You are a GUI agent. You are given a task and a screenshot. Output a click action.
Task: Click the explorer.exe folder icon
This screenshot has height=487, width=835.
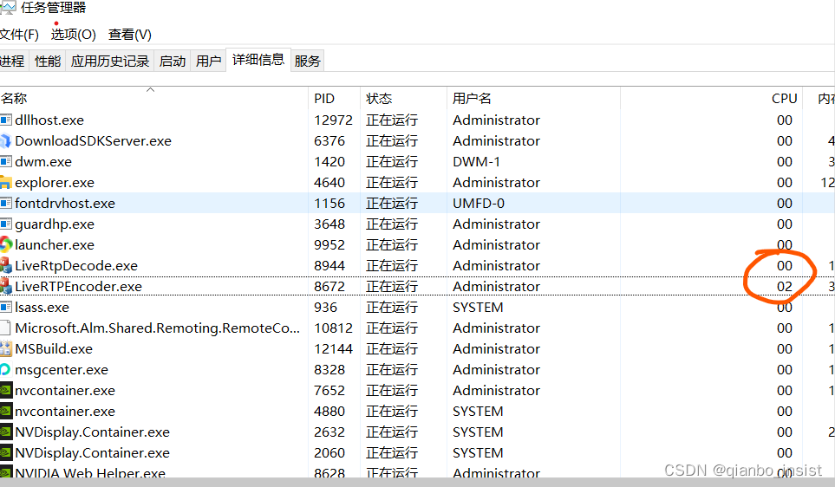click(5, 183)
